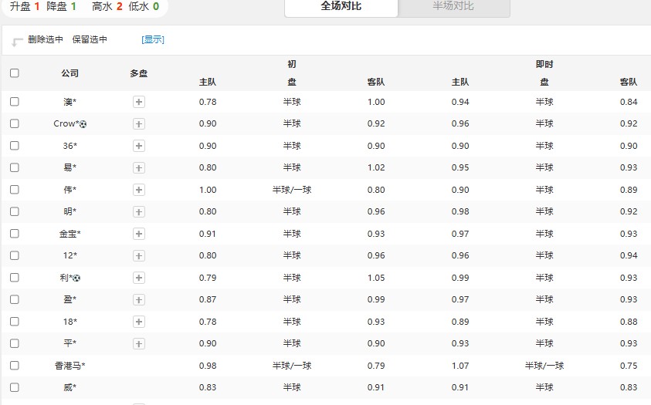Toggle the select-all checkbox in header
651x405 pixels.
(x=15, y=73)
